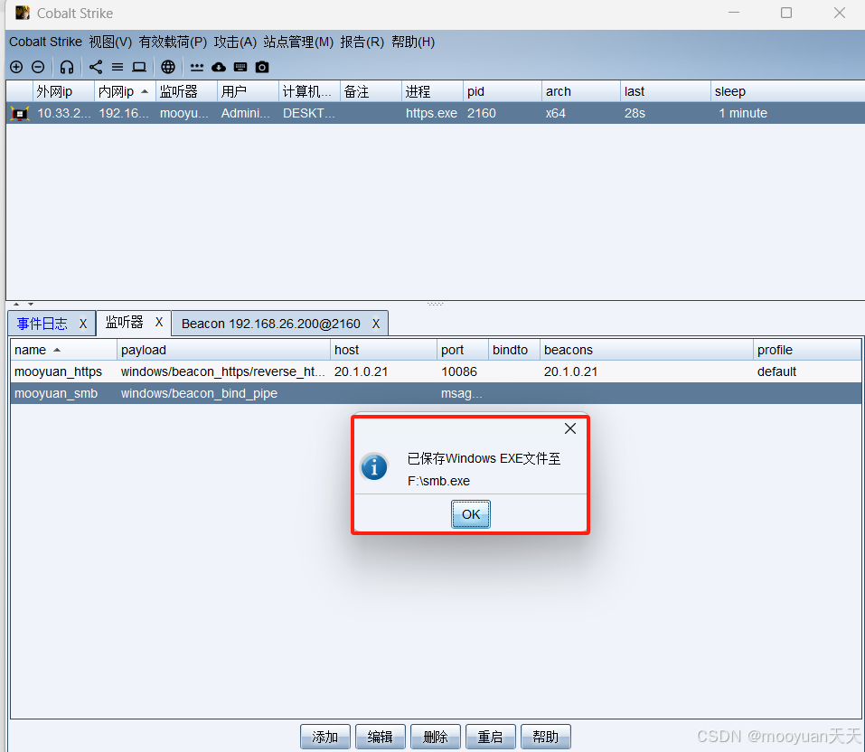Sort sessions by sleep column header
The image size is (865, 752).
[788, 91]
